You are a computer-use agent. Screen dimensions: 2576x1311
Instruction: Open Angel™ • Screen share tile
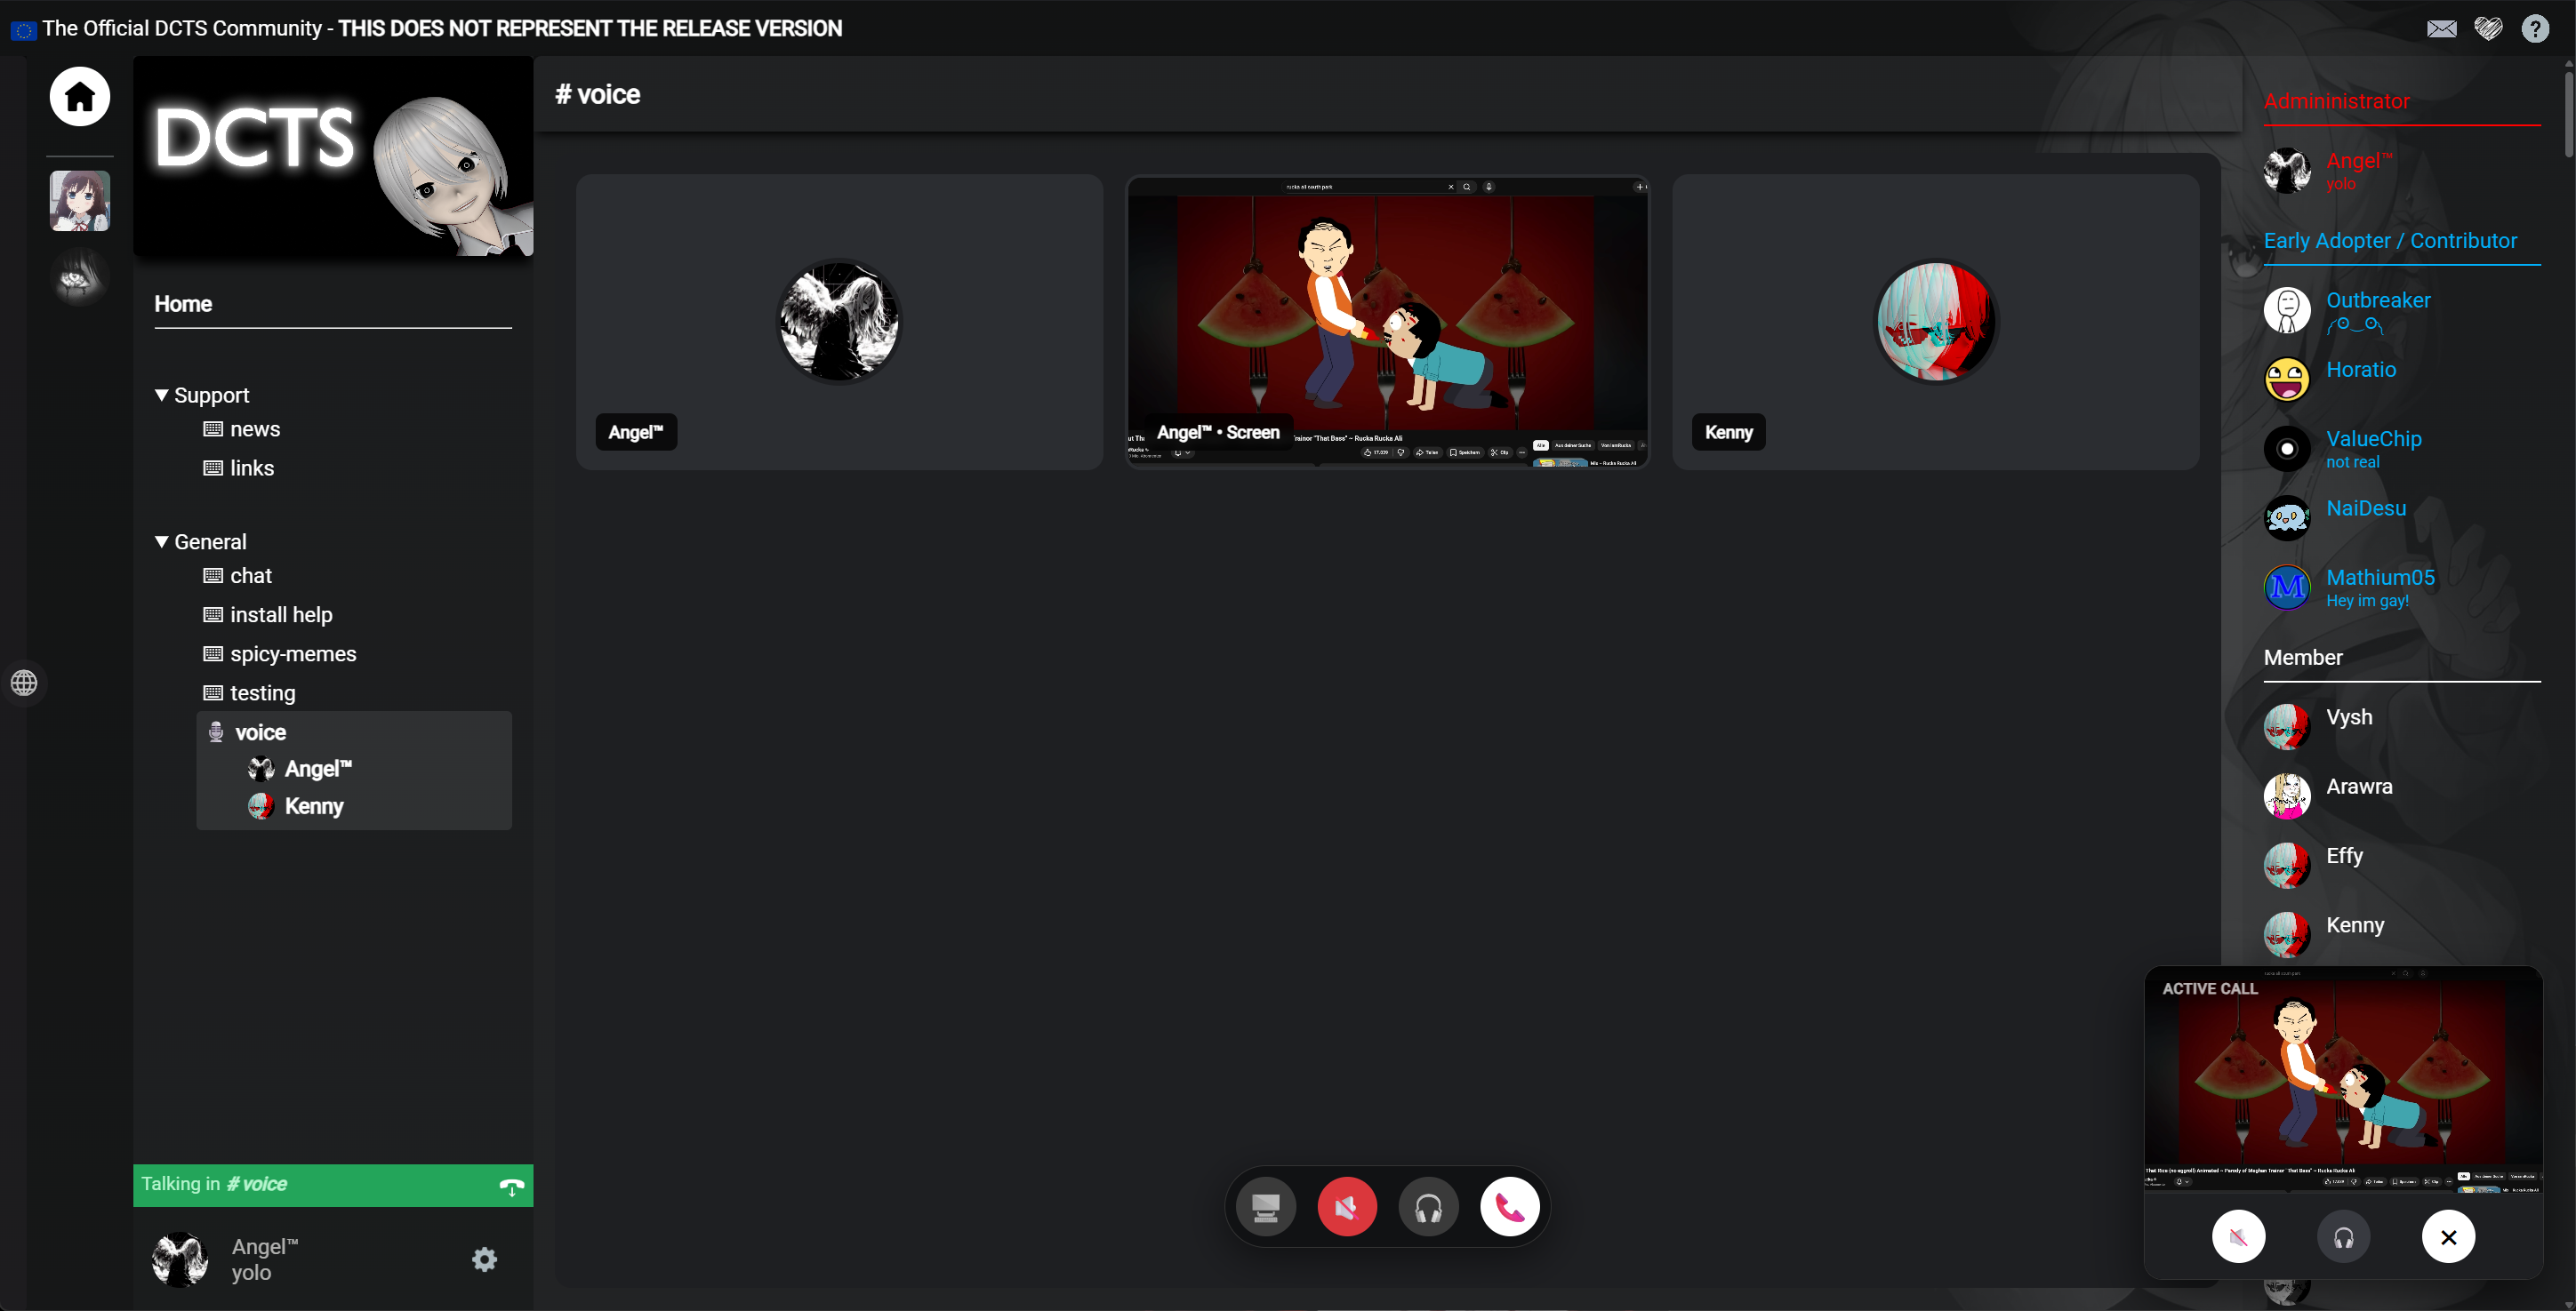click(x=1387, y=322)
